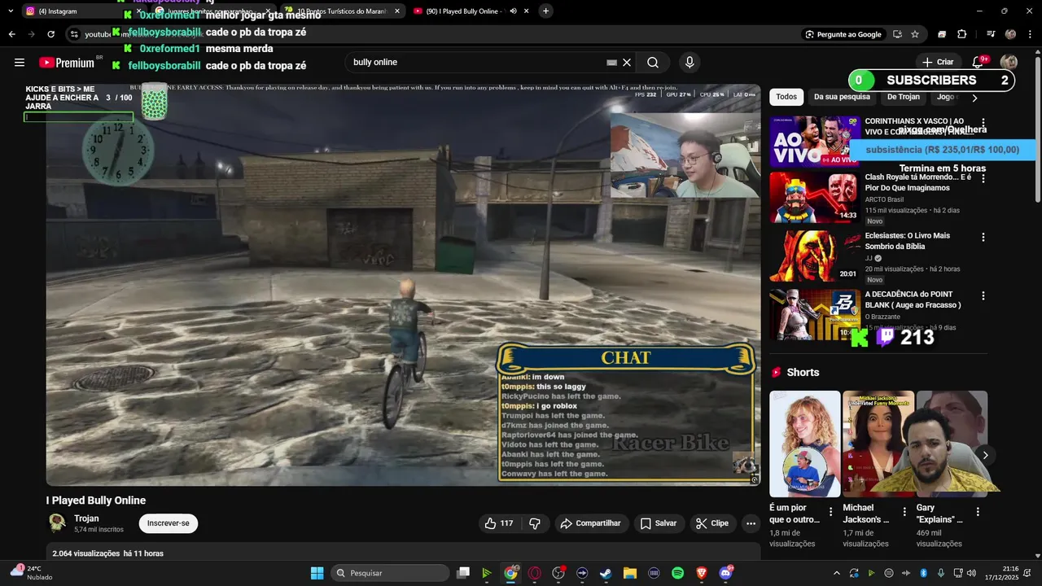The image size is (1042, 586).
Task: Show next Shorts with right arrow
Action: coord(984,455)
